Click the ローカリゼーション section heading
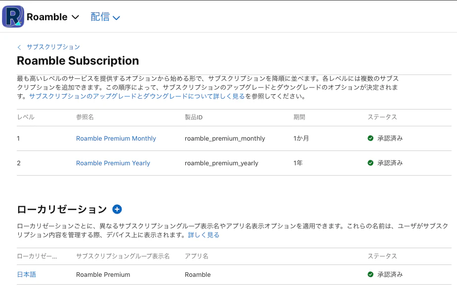The image size is (457, 299). pyautogui.click(x=62, y=209)
